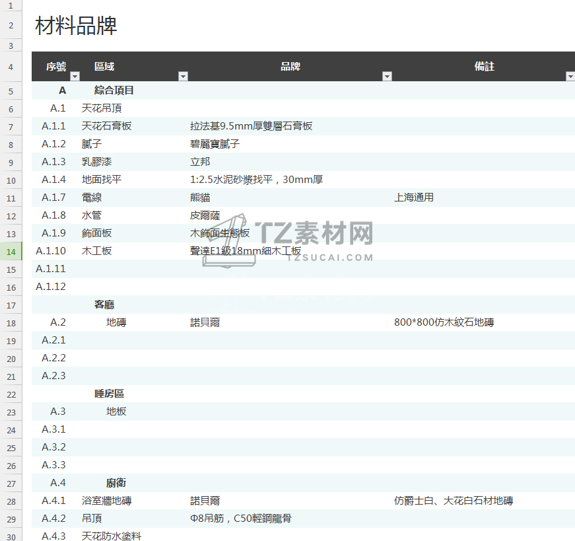Image resolution: width=575 pixels, height=541 pixels.
Task: Open the 備註 column filter dropdown
Action: (x=570, y=77)
